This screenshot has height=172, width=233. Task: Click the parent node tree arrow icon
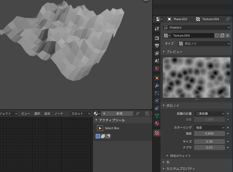coord(147,114)
